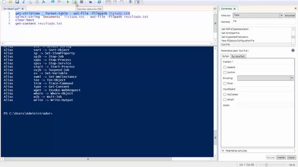Click the command list's scroll-up arrow
This screenshot has height=167, width=298.
(x=293, y=29)
